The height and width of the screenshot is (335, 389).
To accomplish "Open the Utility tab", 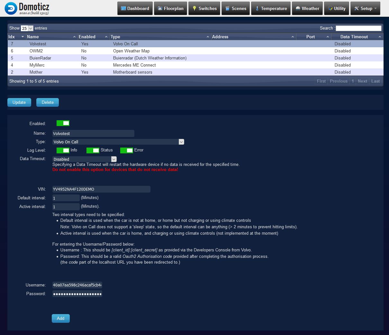I will click(x=336, y=8).
